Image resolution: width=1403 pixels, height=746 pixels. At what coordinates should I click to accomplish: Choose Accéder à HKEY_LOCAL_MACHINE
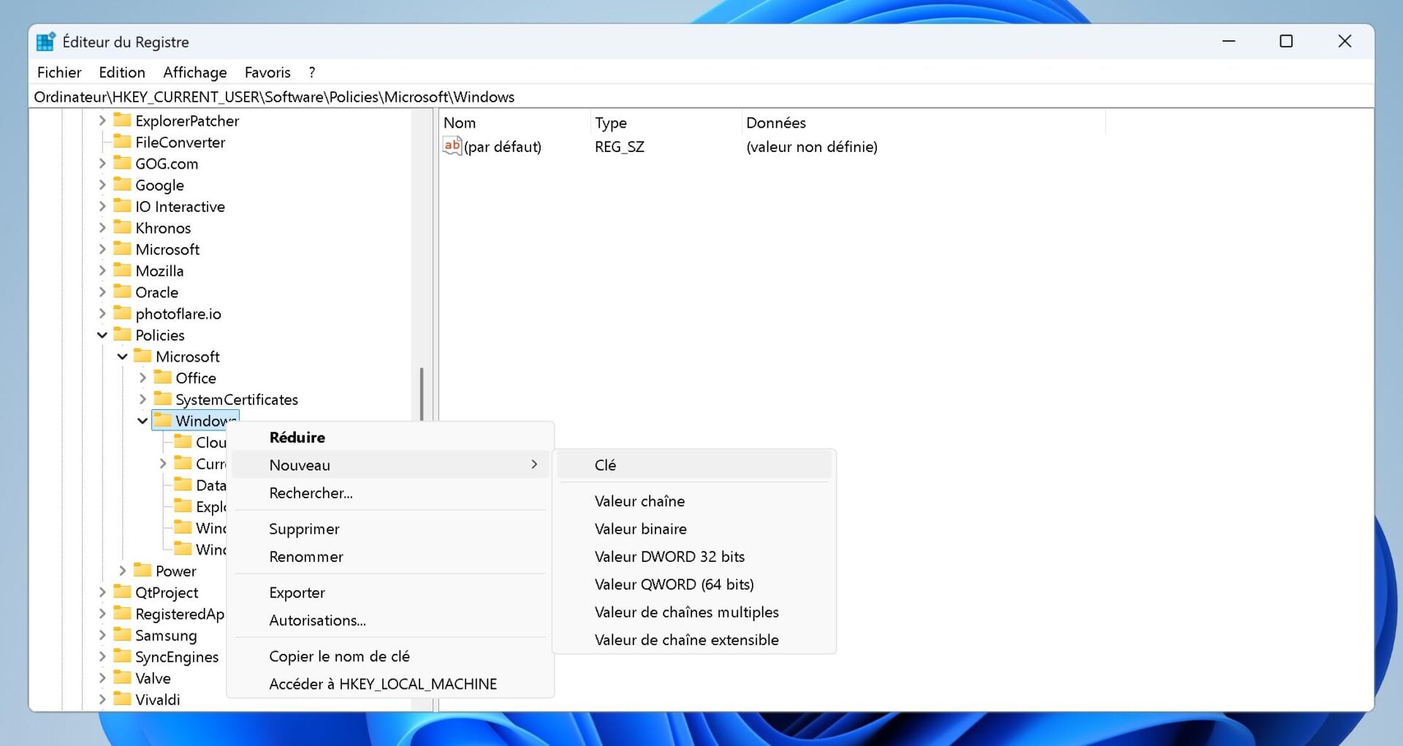point(390,683)
